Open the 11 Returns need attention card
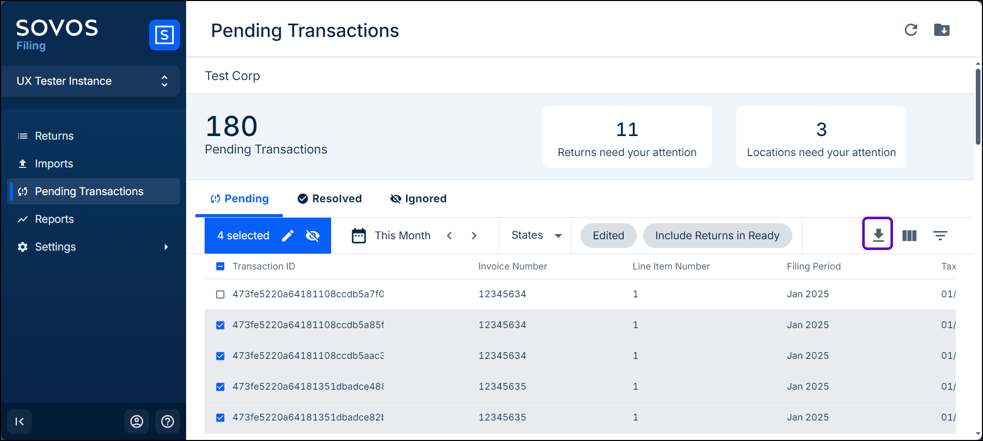This screenshot has height=441, width=983. click(x=627, y=137)
